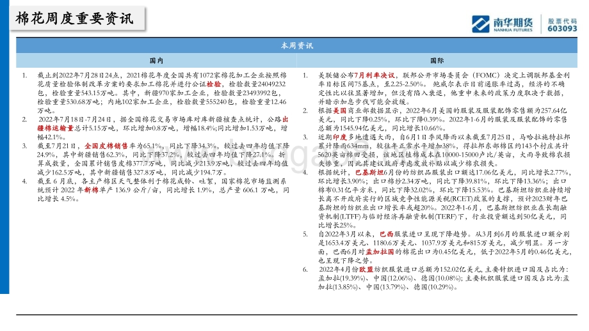Click the red keyword 巴西 in international item 5
The image size is (589, 331).
[x=387, y=235]
